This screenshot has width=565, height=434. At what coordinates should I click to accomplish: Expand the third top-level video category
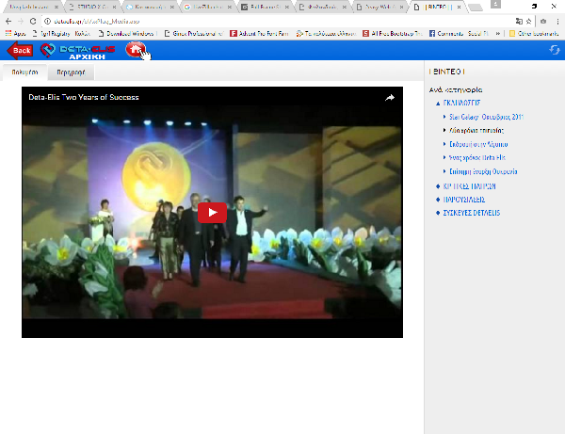click(463, 200)
